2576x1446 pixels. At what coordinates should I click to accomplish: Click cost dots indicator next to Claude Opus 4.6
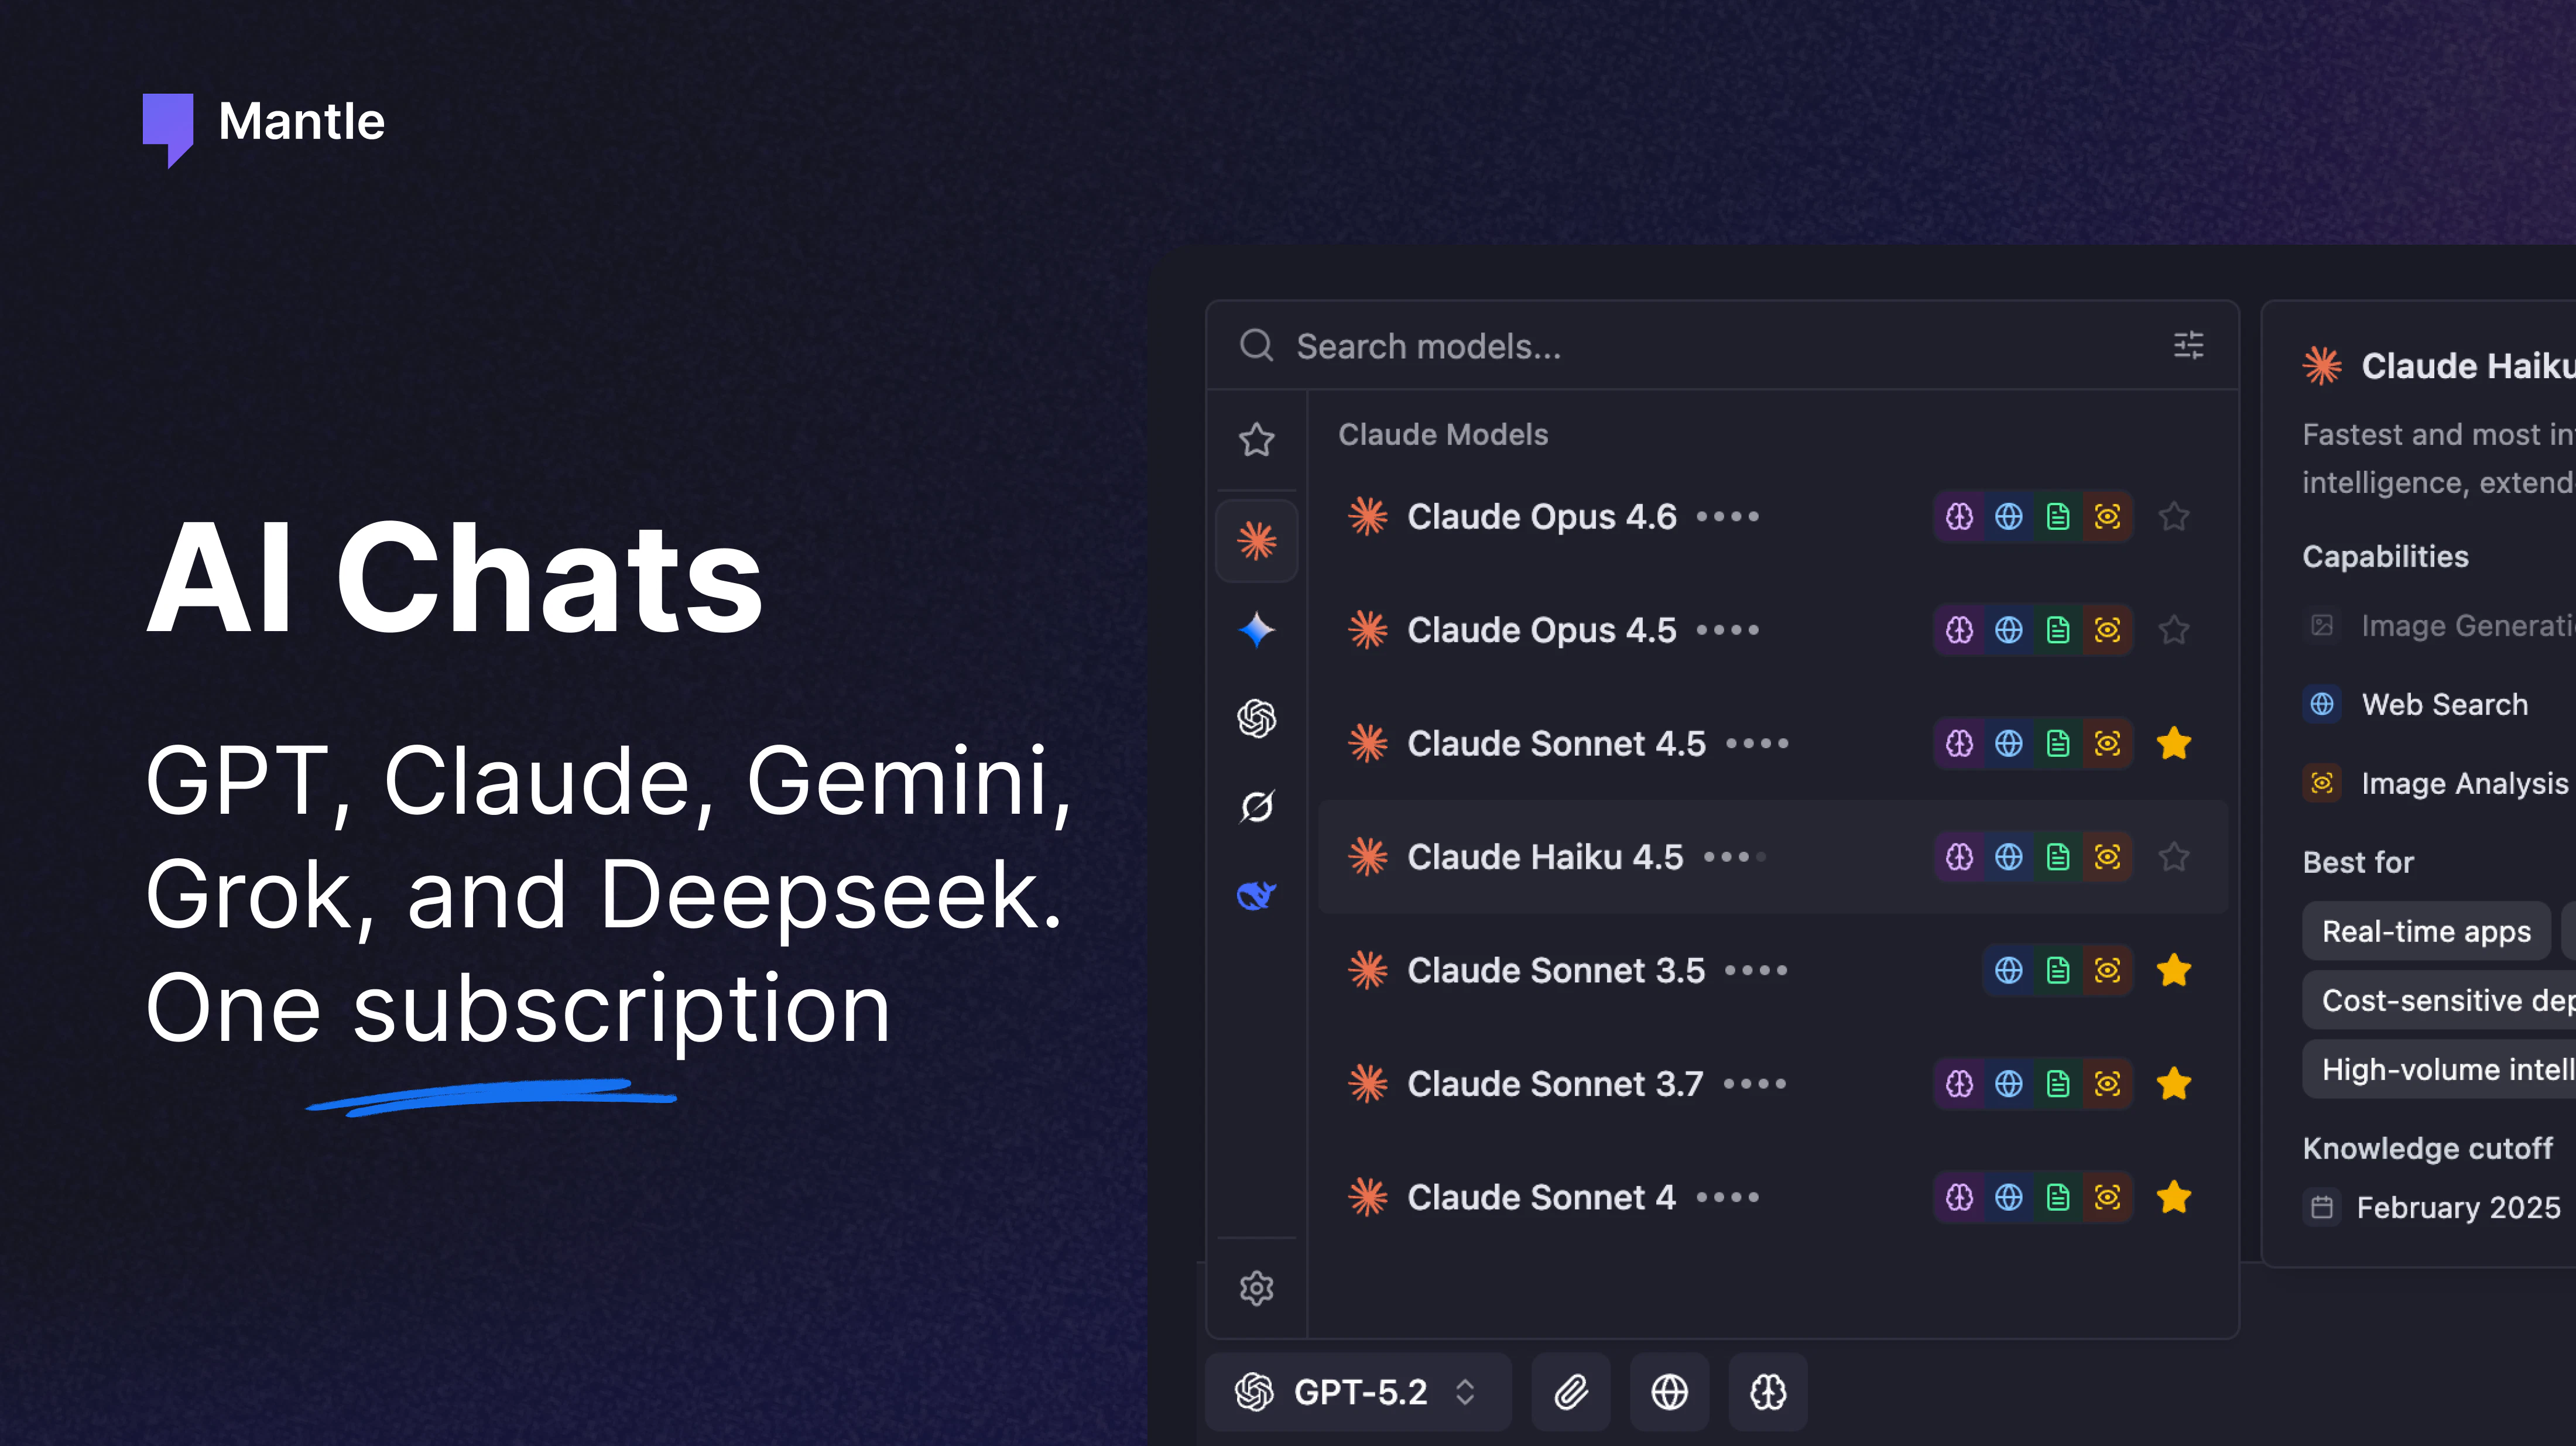click(1727, 517)
